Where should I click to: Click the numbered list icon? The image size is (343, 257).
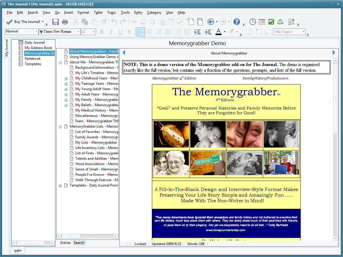click(179, 32)
